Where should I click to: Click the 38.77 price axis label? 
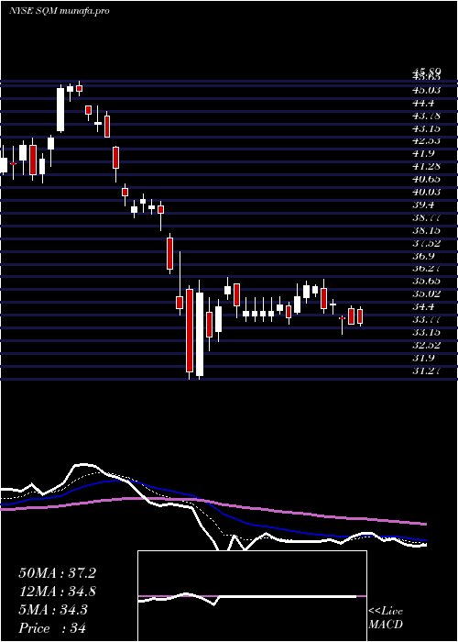[x=427, y=218]
